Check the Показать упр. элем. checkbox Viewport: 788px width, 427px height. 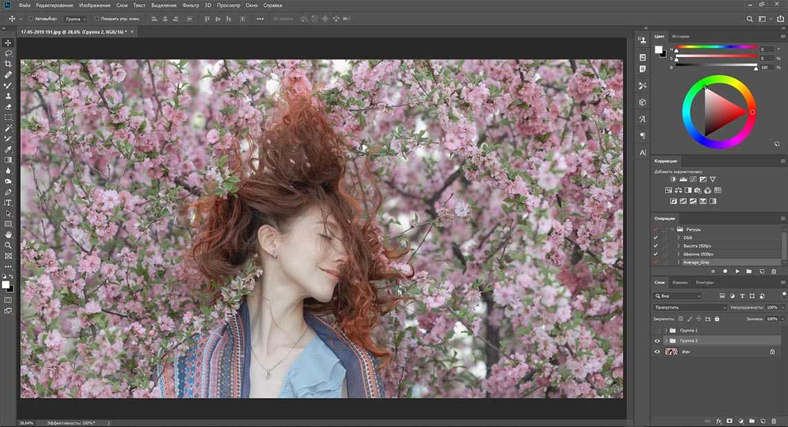[x=96, y=19]
